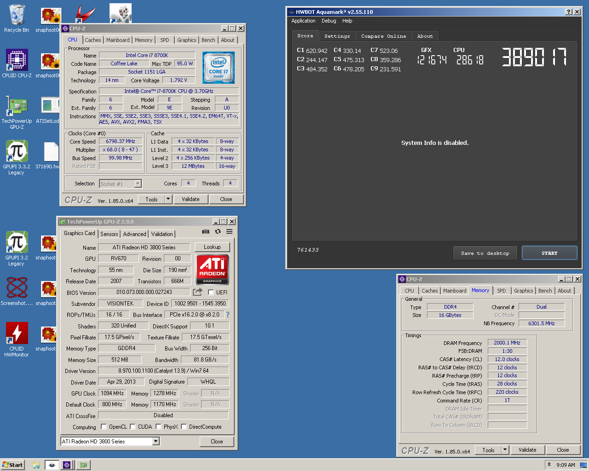Open the TechPowerUp GPU-Z desktop shortcut

(x=17, y=113)
